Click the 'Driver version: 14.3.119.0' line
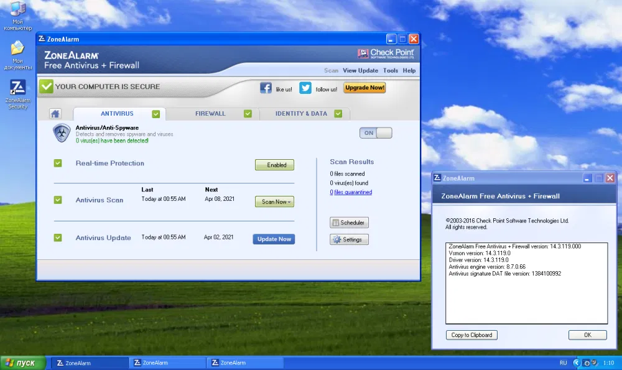Image resolution: width=622 pixels, height=370 pixels. tap(478, 260)
